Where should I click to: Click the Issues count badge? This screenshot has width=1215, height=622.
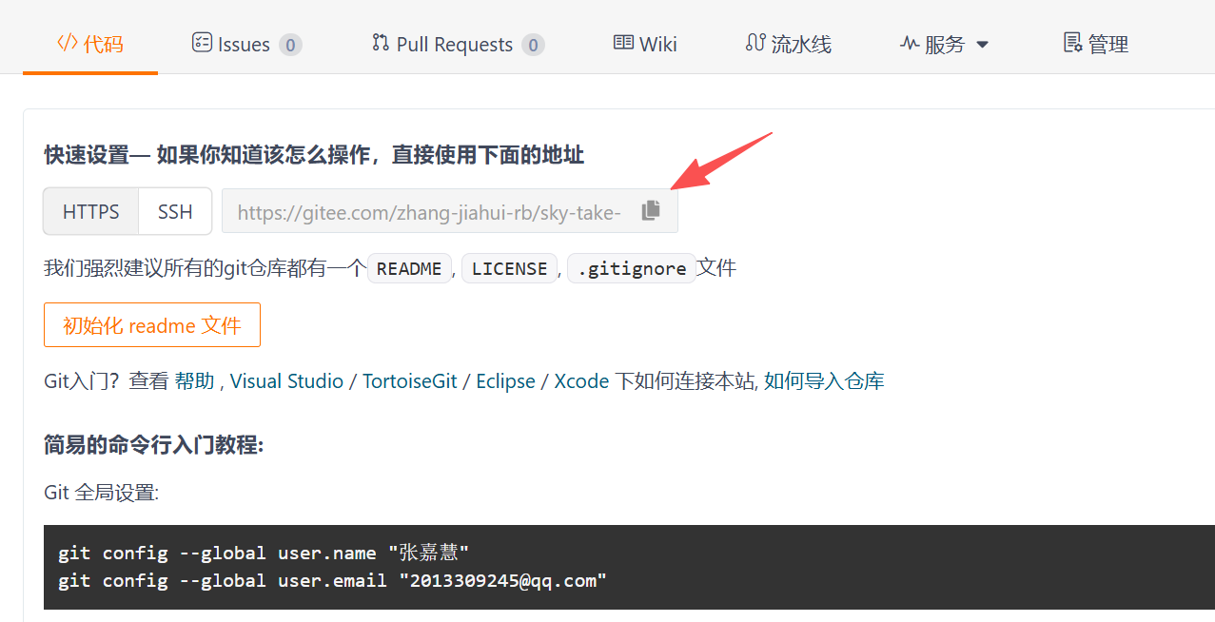pyautogui.click(x=290, y=45)
